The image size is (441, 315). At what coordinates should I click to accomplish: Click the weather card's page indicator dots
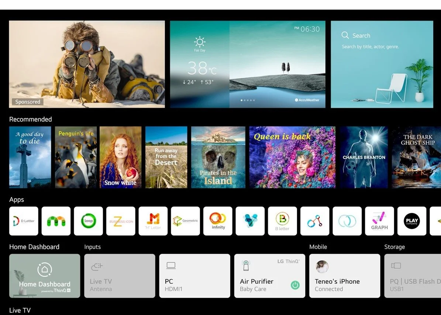(x=248, y=100)
